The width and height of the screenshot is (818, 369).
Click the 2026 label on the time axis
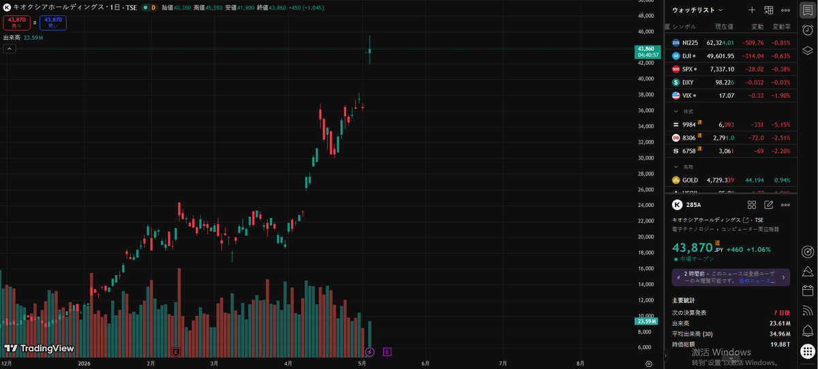[x=85, y=364]
